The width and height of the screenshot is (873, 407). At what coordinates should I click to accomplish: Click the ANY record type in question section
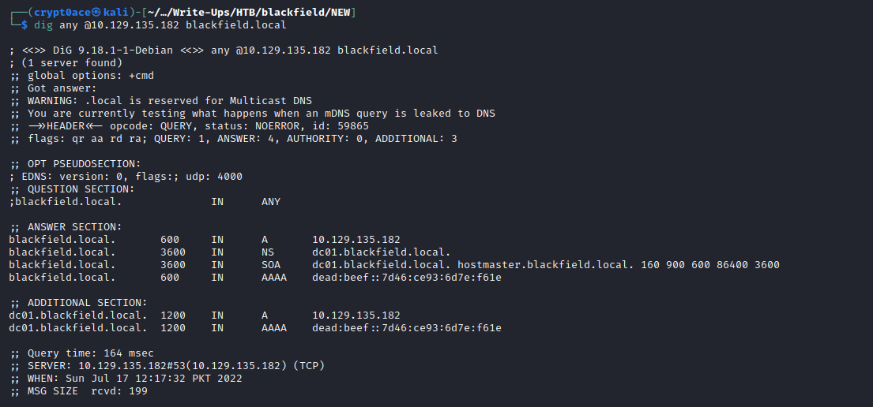pyautogui.click(x=271, y=201)
